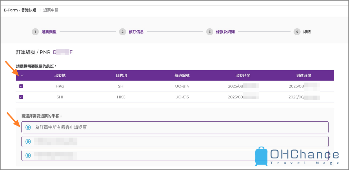Click the step 3 circle icon
Image resolution: width=349 pixels, height=170 pixels.
210,32
